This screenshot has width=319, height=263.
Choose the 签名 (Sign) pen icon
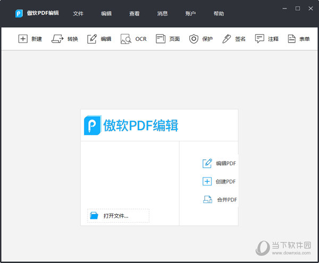(226, 39)
